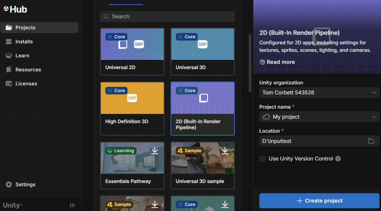
Task: Choose the High Definition 3D template
Action: coord(132,108)
